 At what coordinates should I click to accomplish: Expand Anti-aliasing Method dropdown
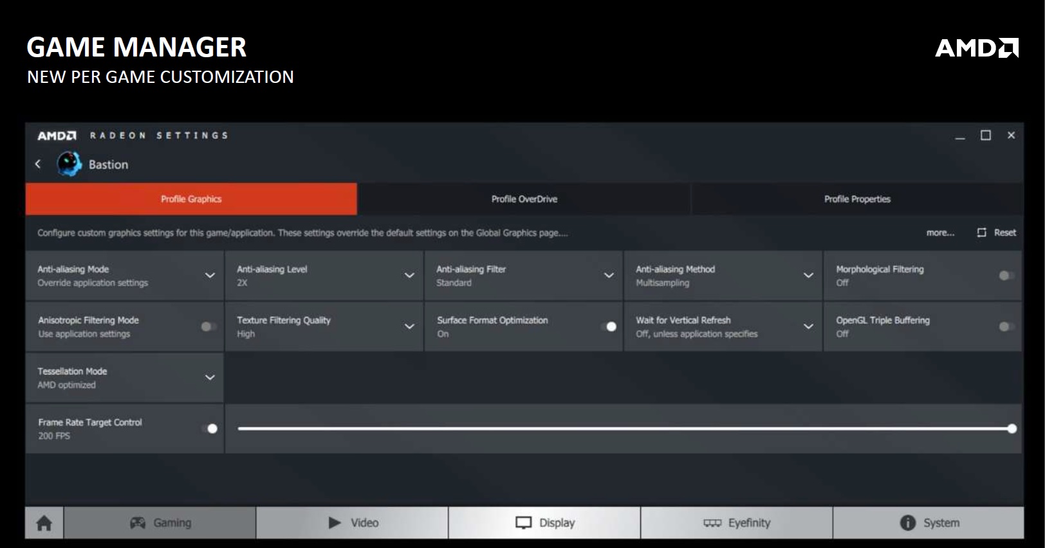coord(808,276)
